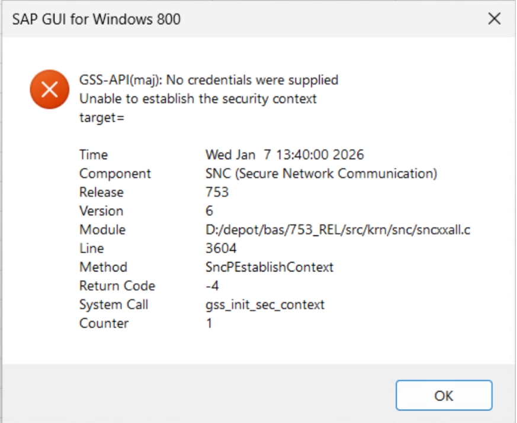The height and width of the screenshot is (423, 517).
Task: Select the Wed Jan 7 13:40:00 2026 timestamp
Action: click(284, 155)
